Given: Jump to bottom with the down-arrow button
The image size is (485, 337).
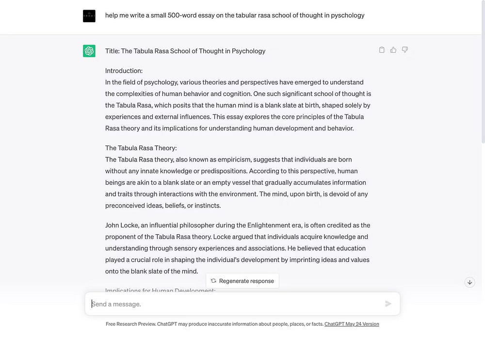Looking at the screenshot, I should pos(469,282).
